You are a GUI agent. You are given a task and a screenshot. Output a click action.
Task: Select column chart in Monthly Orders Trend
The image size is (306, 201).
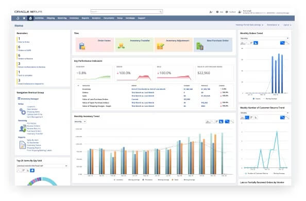256,43
